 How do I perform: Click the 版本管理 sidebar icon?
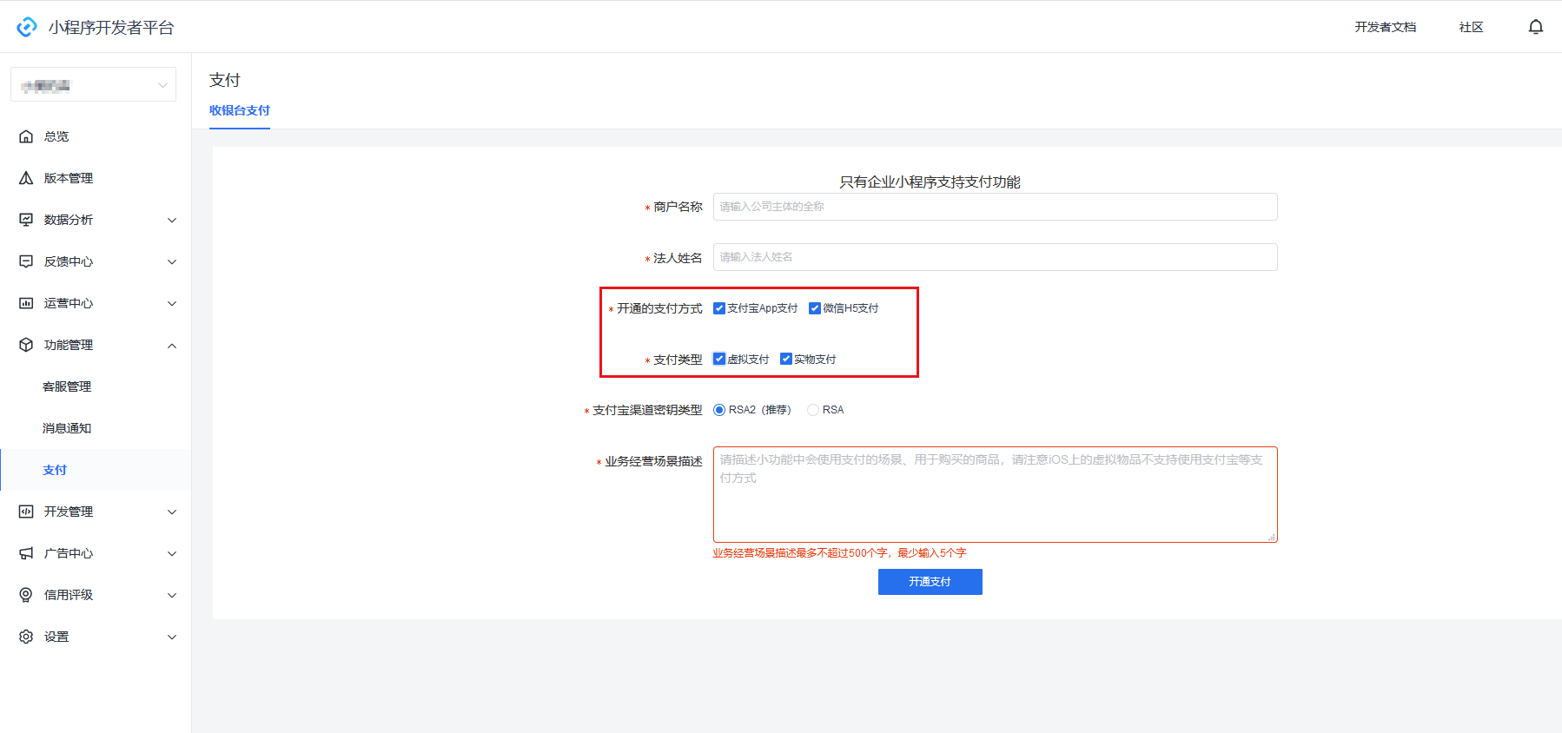click(x=26, y=178)
